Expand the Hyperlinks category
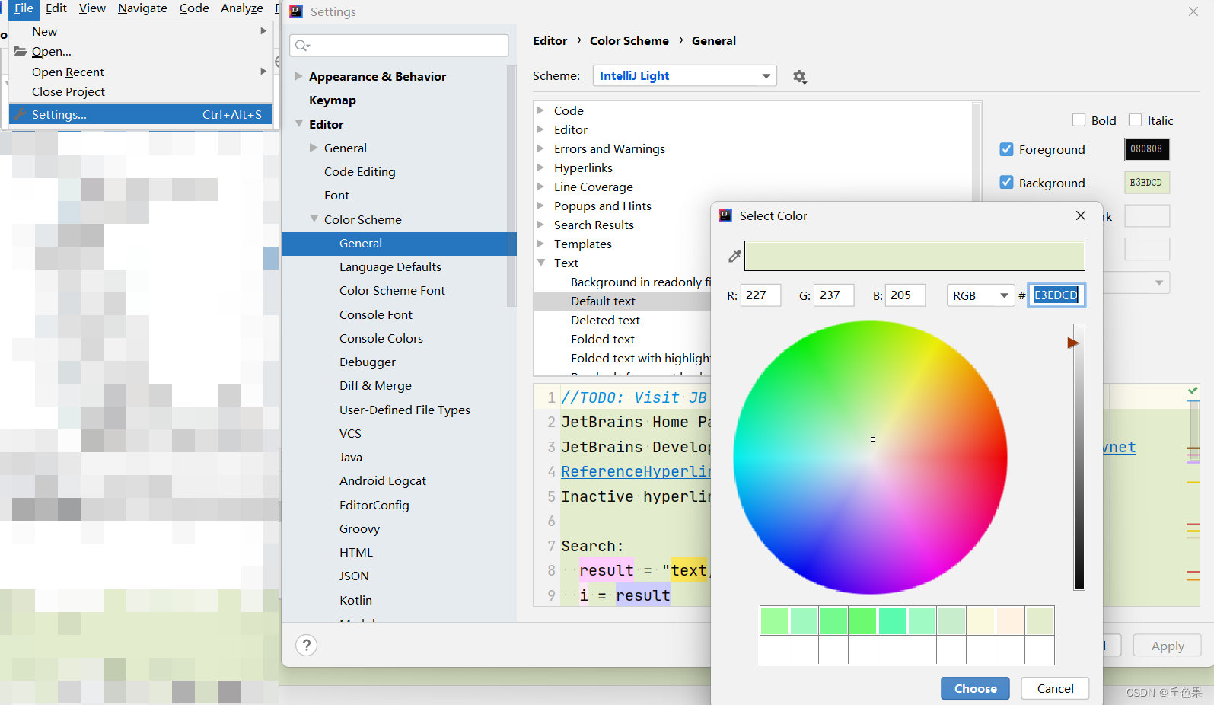 coord(540,167)
